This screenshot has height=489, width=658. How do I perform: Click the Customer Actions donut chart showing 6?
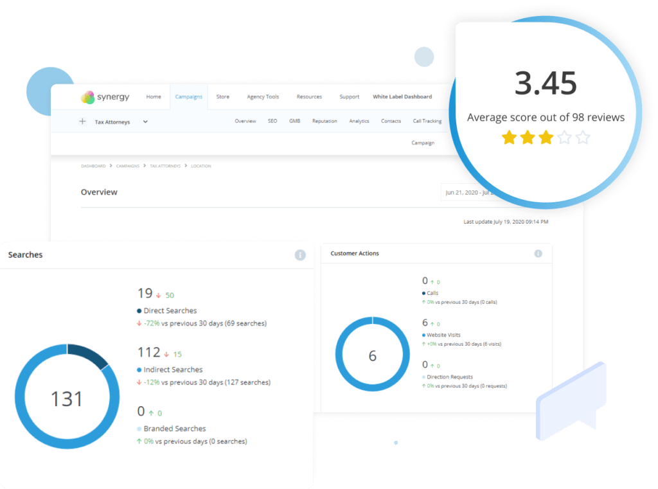[372, 354]
